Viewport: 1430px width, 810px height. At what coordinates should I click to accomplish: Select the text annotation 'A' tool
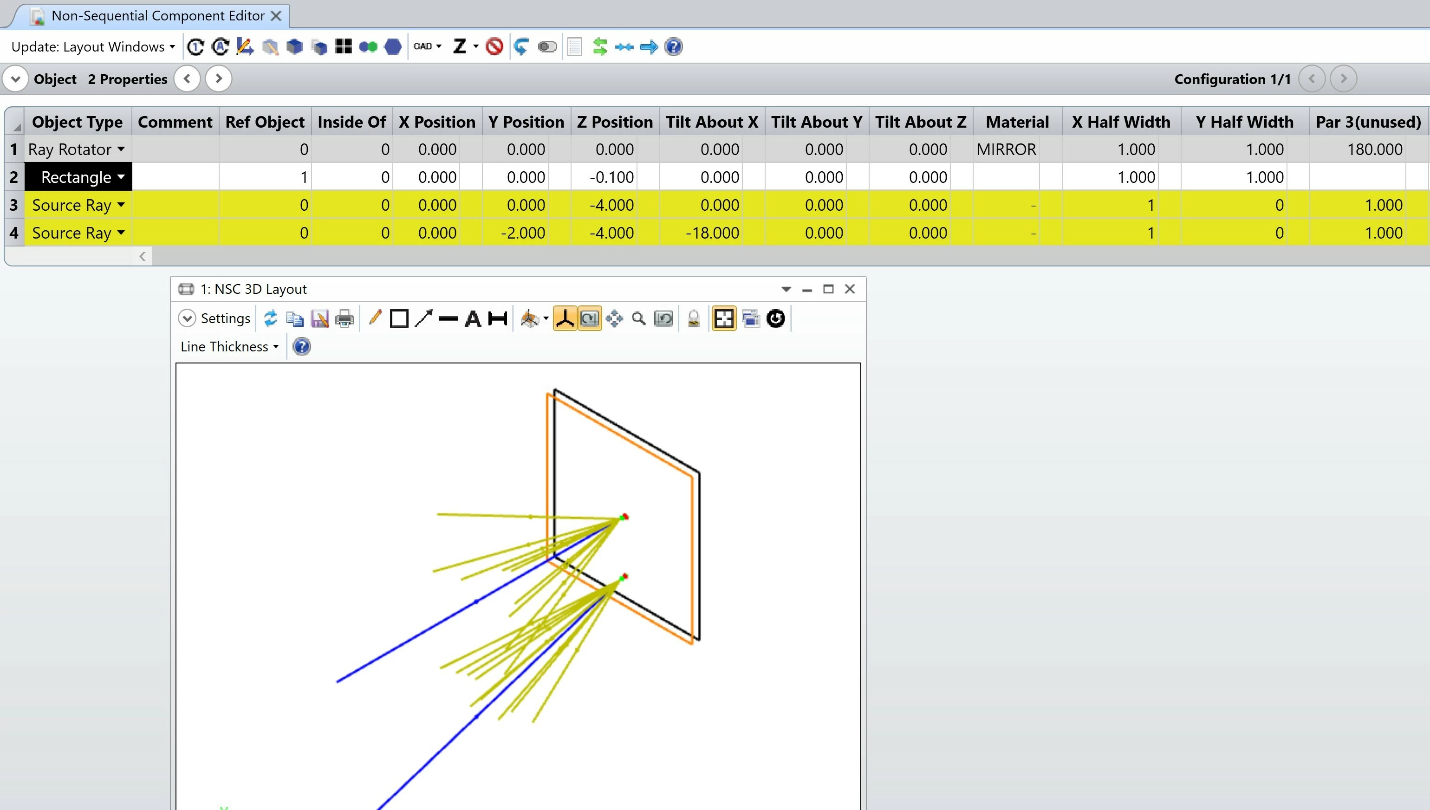472,319
